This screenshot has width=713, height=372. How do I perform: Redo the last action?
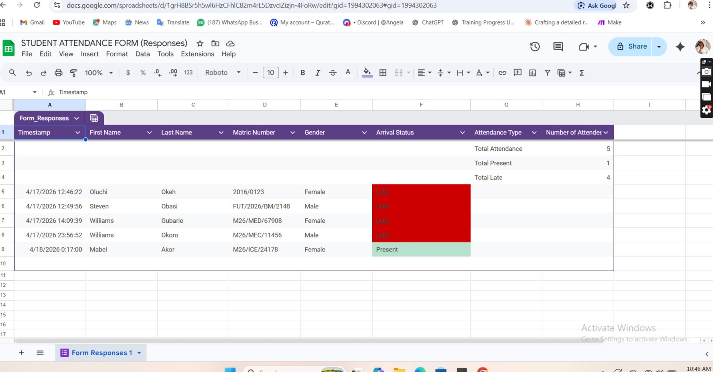(x=44, y=73)
